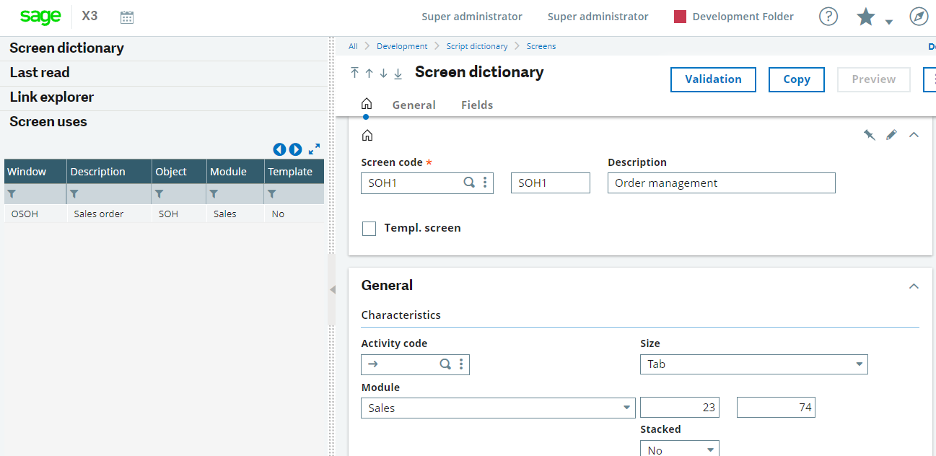Click the help question mark icon
The width and height of the screenshot is (936, 456).
point(828,16)
